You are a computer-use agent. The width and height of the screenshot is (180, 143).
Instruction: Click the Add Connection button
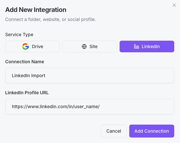[152, 131]
